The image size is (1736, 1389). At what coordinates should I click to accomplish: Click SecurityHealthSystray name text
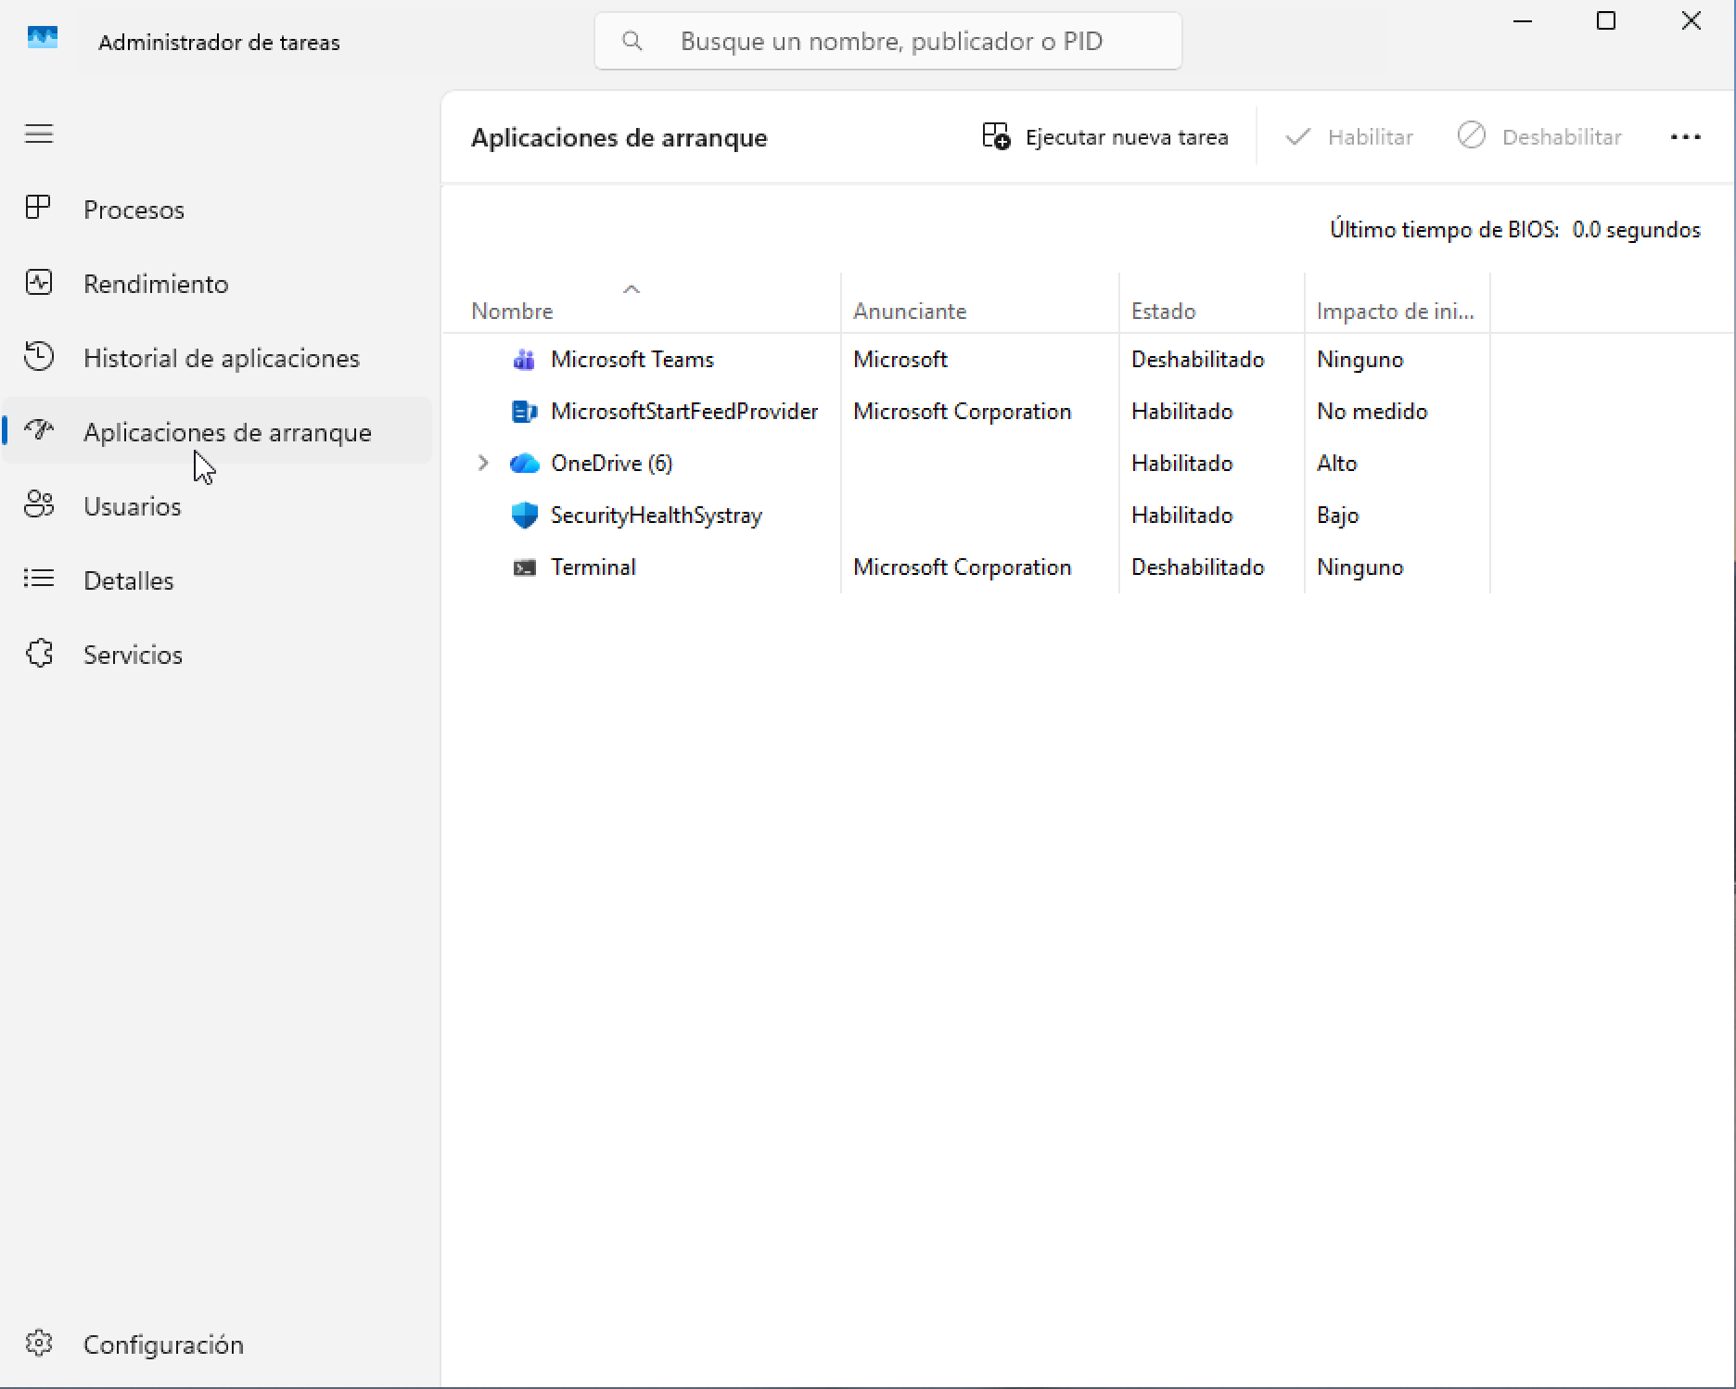(657, 516)
